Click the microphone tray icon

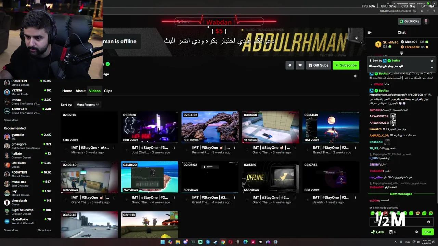(x=401, y=242)
